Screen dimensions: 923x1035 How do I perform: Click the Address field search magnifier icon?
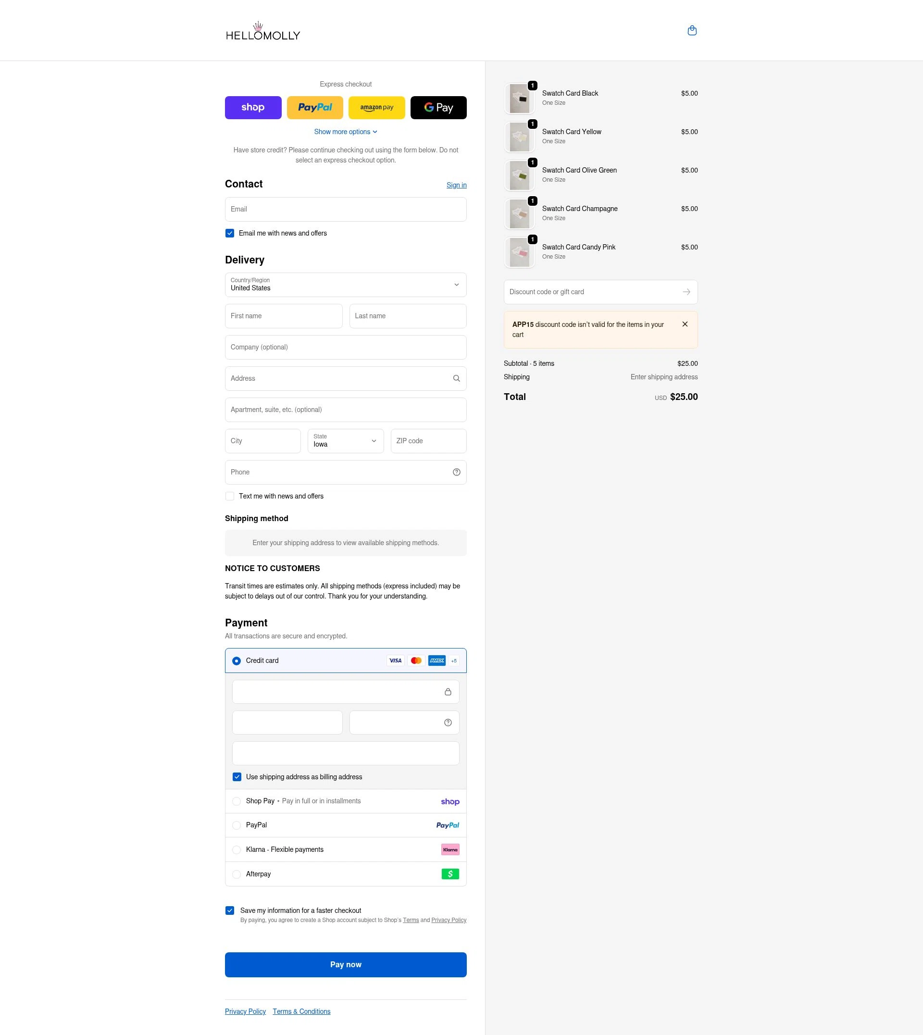click(x=456, y=378)
